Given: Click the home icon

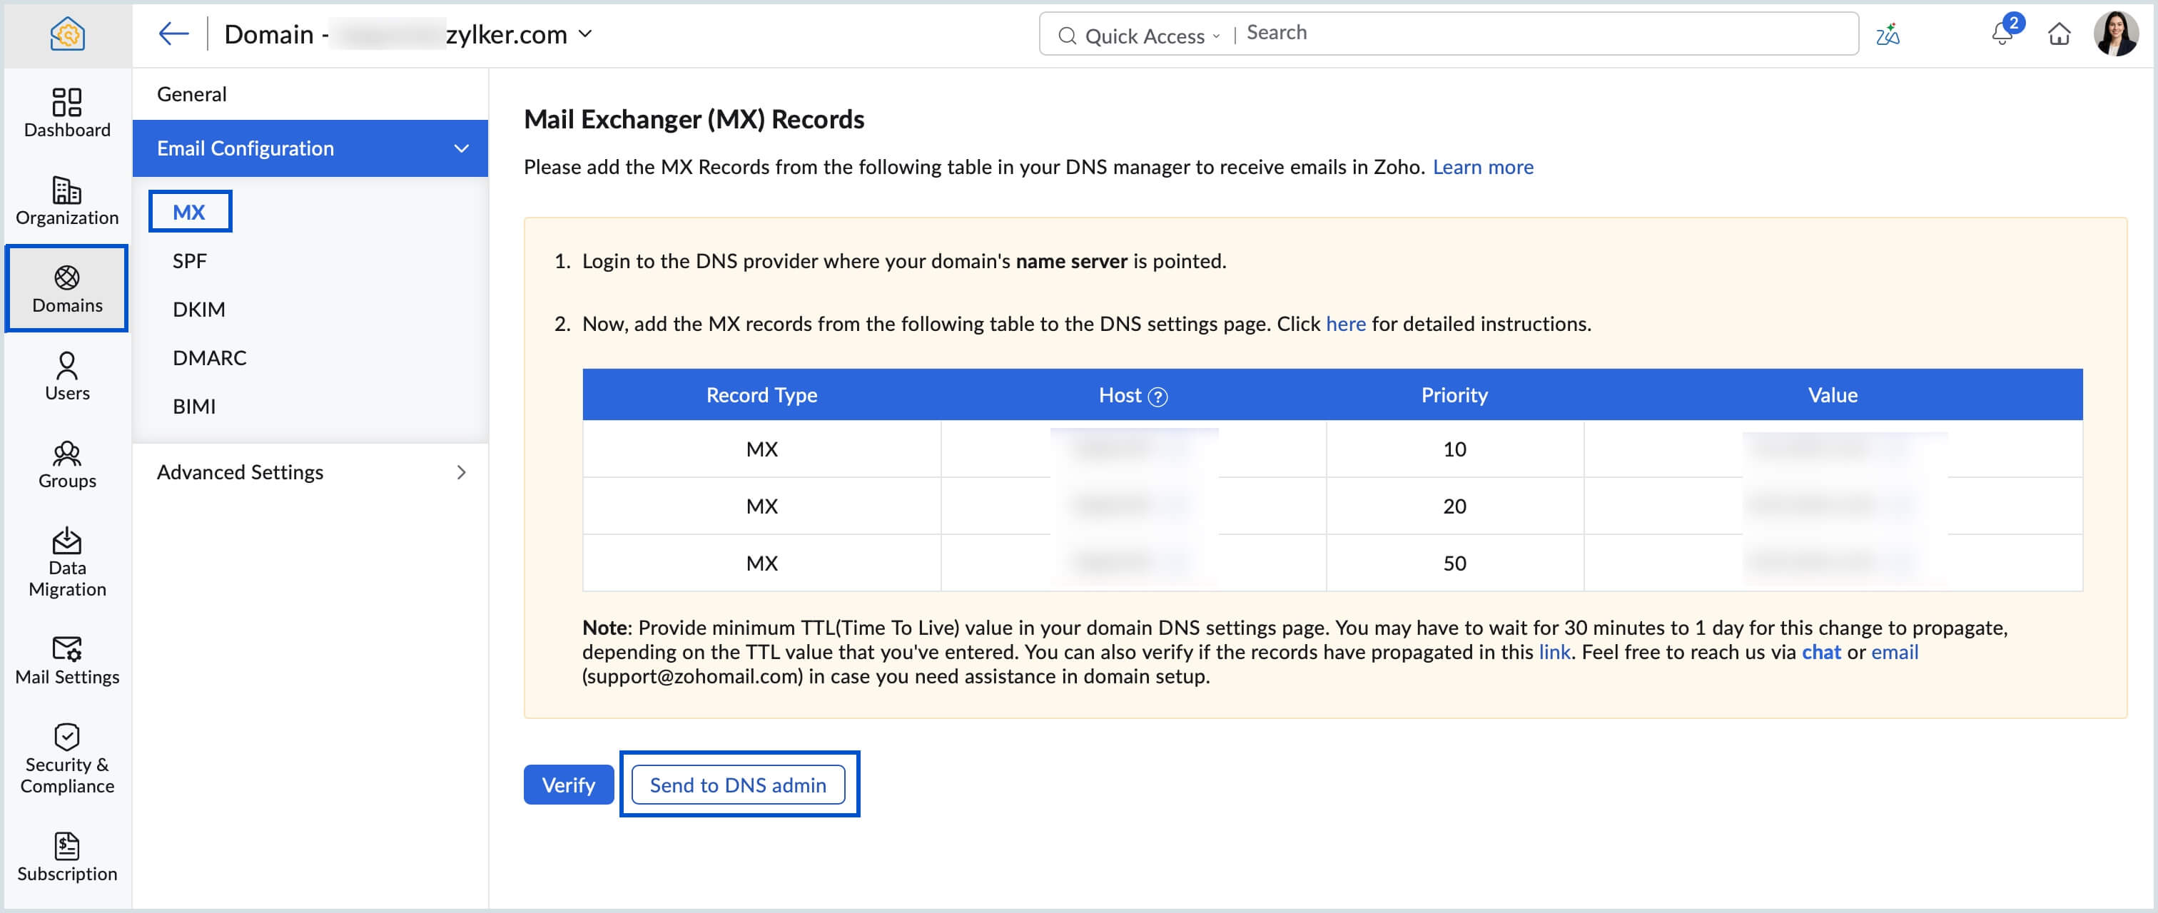Looking at the screenshot, I should click(x=2059, y=34).
